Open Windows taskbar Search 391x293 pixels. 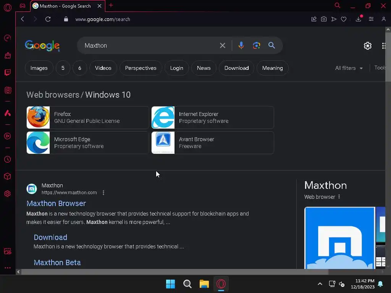pos(187,284)
